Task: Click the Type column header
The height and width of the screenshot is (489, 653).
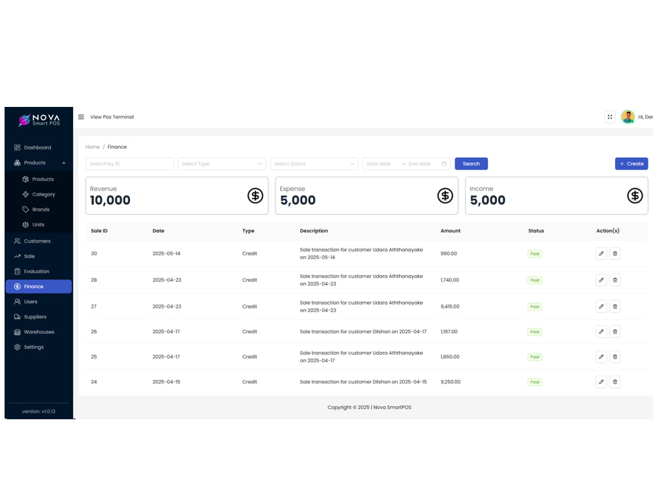Action: (248, 231)
